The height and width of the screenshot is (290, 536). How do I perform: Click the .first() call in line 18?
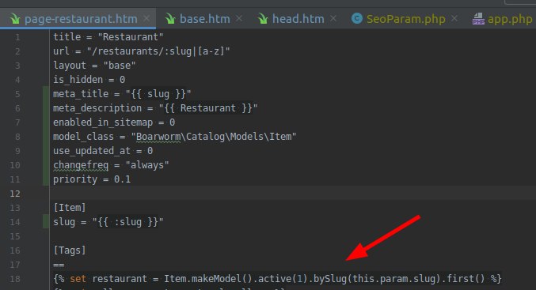(x=462, y=279)
